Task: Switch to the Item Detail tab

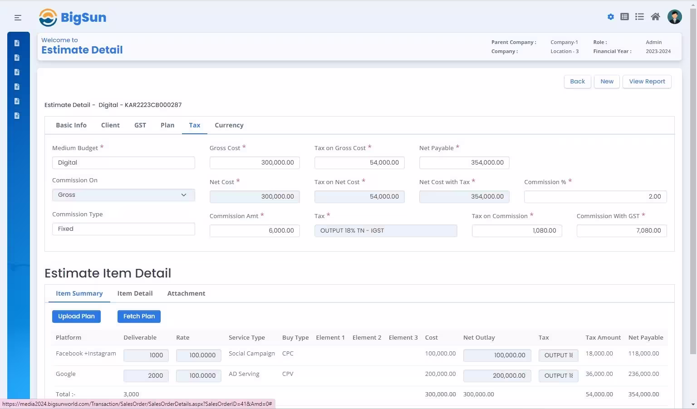Action: 135,293
